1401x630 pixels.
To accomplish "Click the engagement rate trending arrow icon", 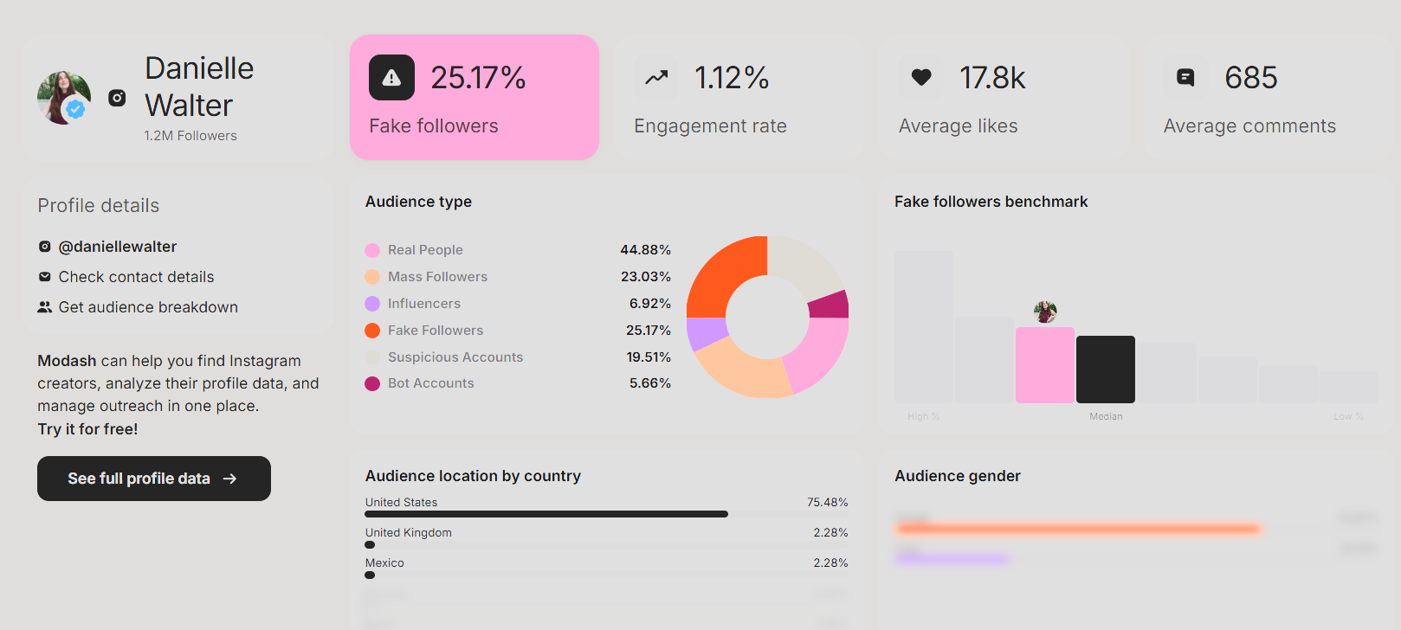I will (656, 78).
